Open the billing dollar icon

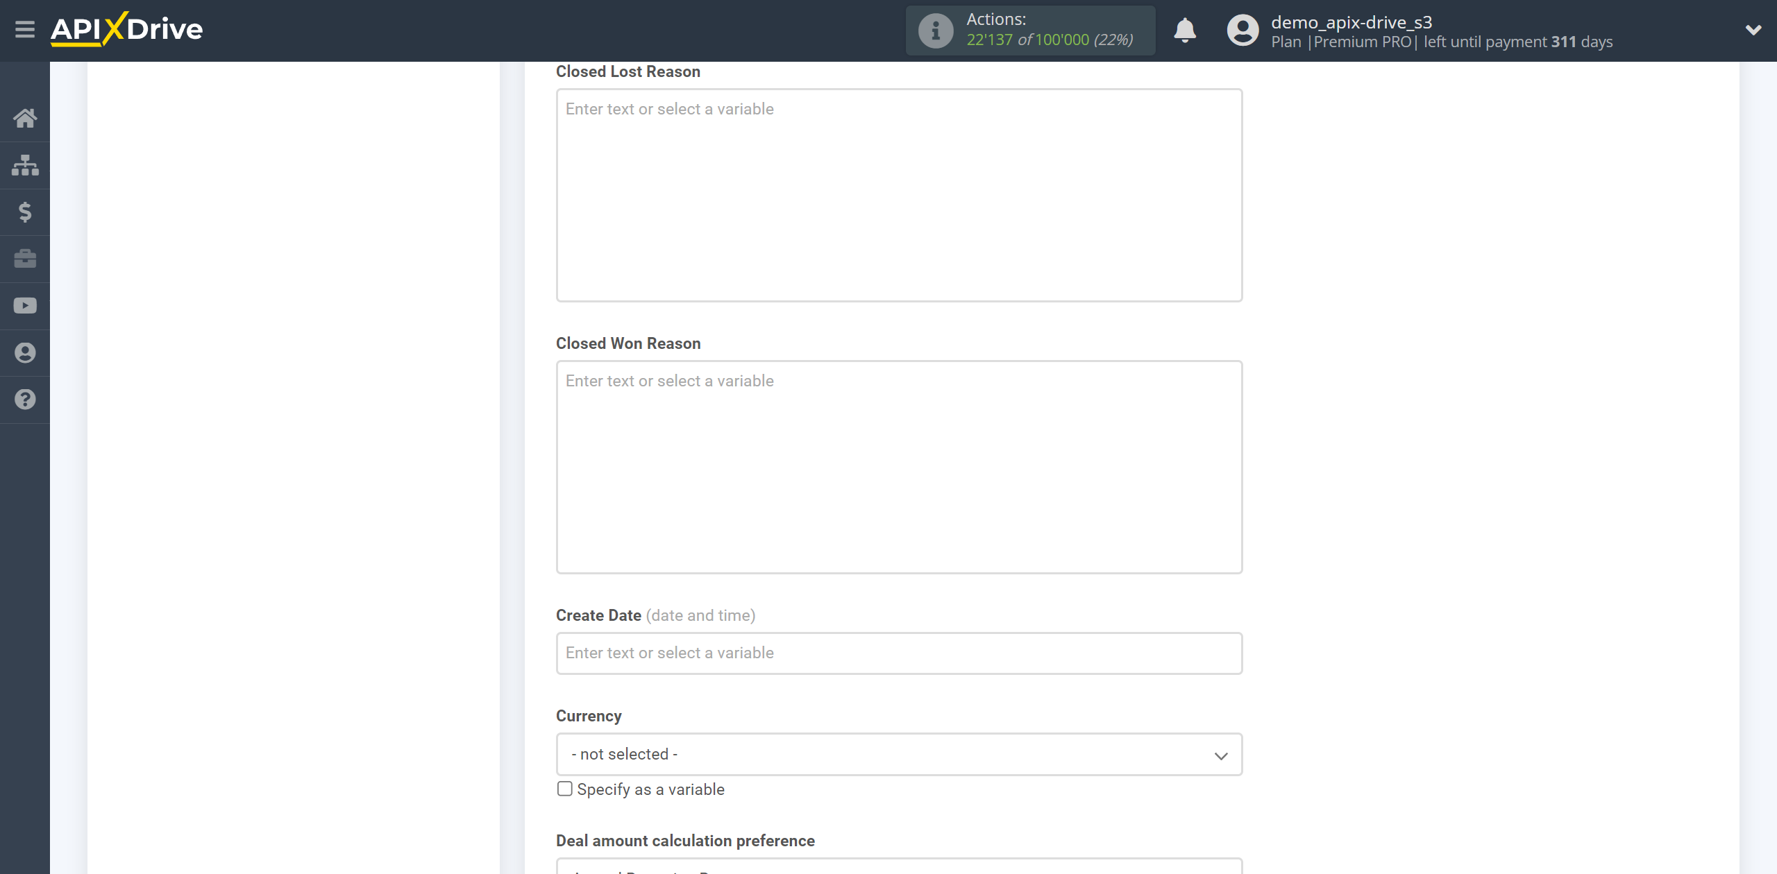[25, 212]
